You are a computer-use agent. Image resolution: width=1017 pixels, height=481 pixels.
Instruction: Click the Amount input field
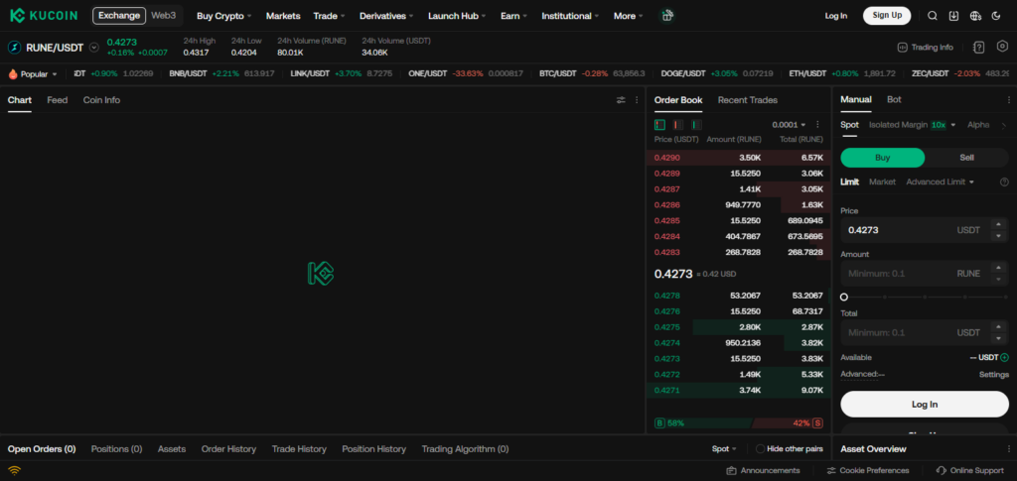pyautogui.click(x=925, y=273)
